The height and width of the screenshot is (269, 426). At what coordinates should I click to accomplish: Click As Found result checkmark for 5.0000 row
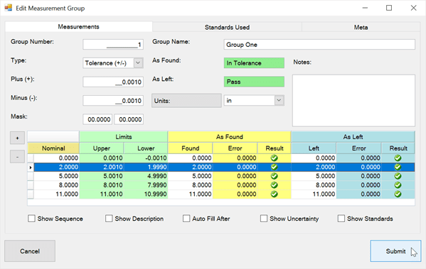coord(274,176)
